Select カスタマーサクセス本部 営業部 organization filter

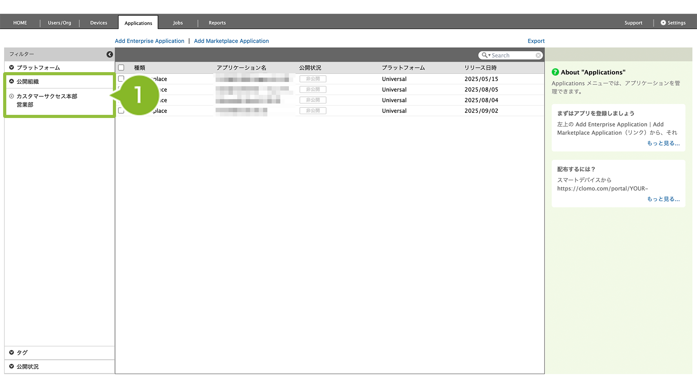46,100
